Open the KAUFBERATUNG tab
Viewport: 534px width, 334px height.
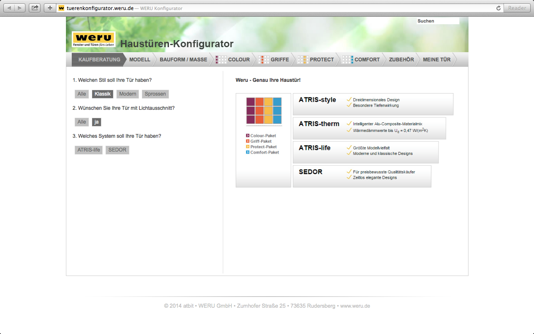click(x=99, y=60)
